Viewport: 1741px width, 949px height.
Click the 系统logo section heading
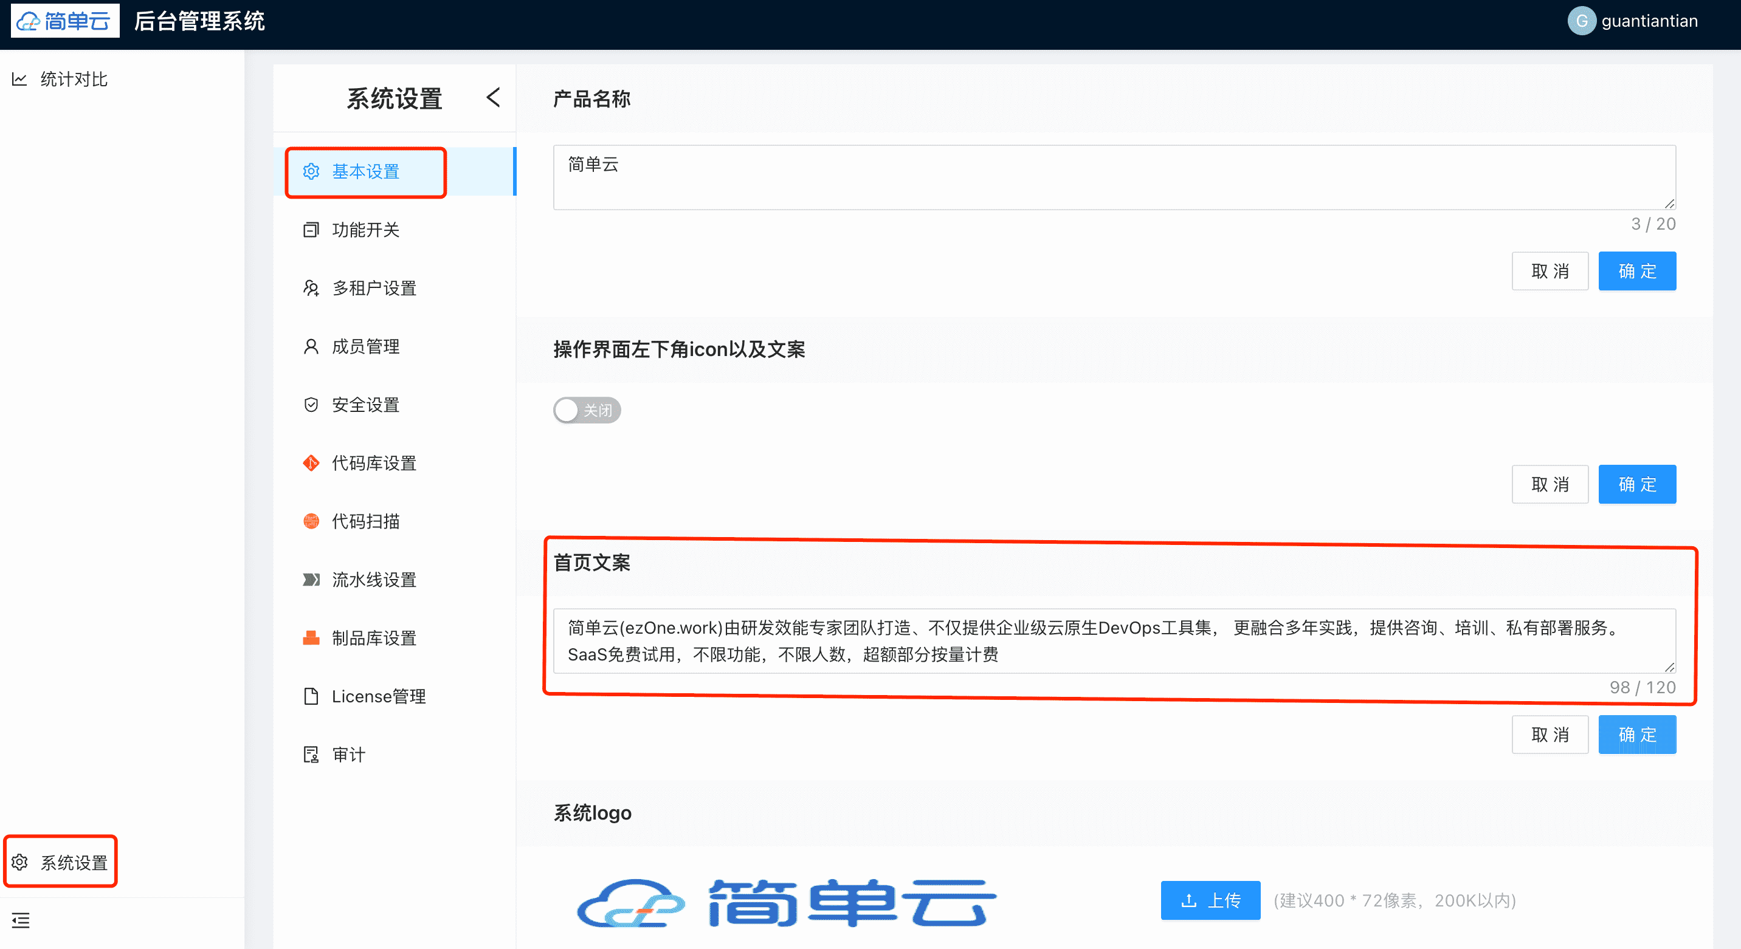(592, 812)
